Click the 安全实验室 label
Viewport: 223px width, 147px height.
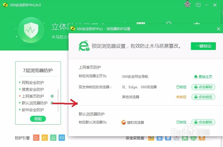pyautogui.click(x=135, y=138)
